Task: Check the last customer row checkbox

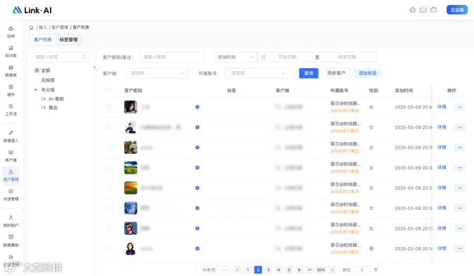Action: (109, 249)
